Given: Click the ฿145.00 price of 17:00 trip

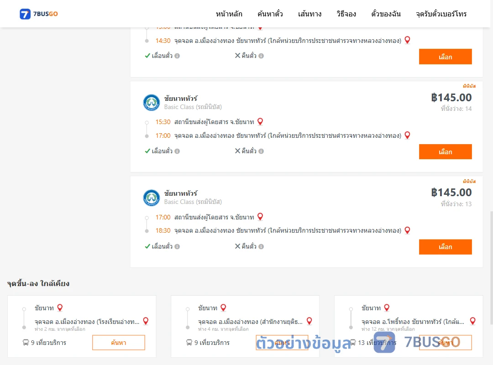Looking at the screenshot, I should (x=451, y=193).
